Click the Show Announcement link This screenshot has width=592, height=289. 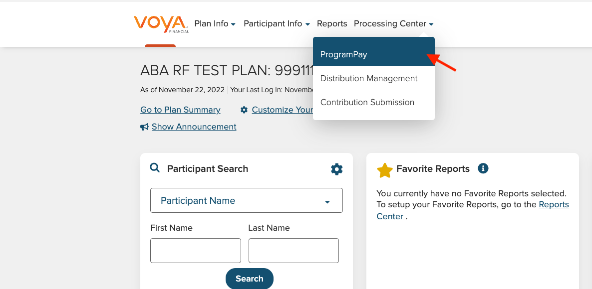tap(194, 127)
